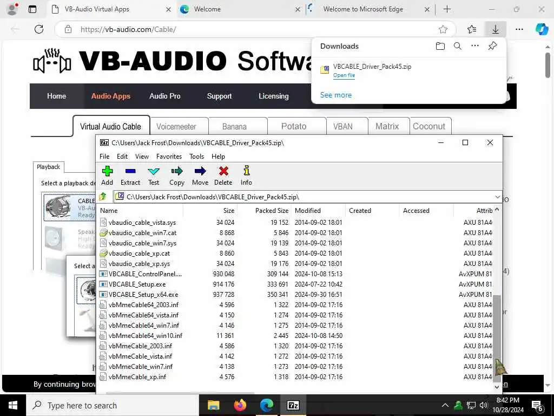Viewport: 554px width, 416px height.
Task: Click Edge's Downloads toolbar icon
Action: 496,29
